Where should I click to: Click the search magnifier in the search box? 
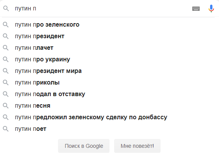[6, 8]
